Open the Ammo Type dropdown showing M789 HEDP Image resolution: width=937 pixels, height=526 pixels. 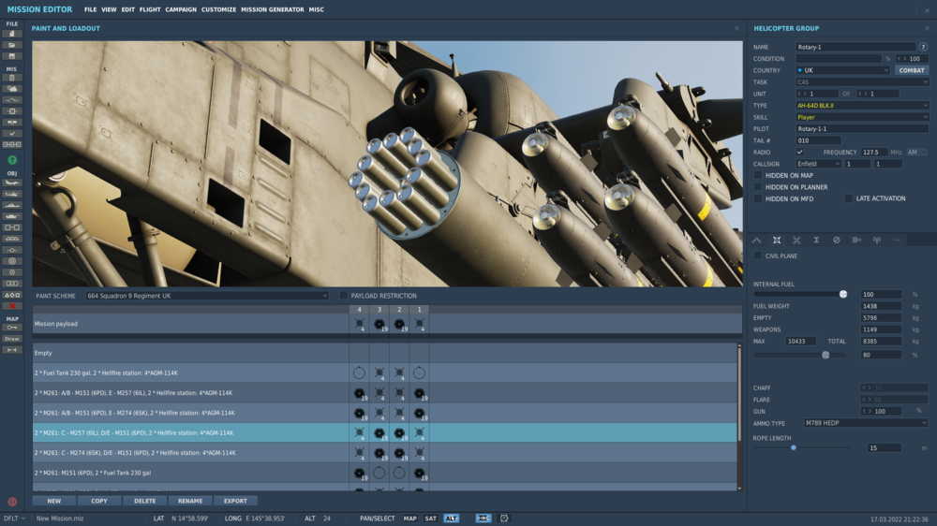(x=866, y=423)
